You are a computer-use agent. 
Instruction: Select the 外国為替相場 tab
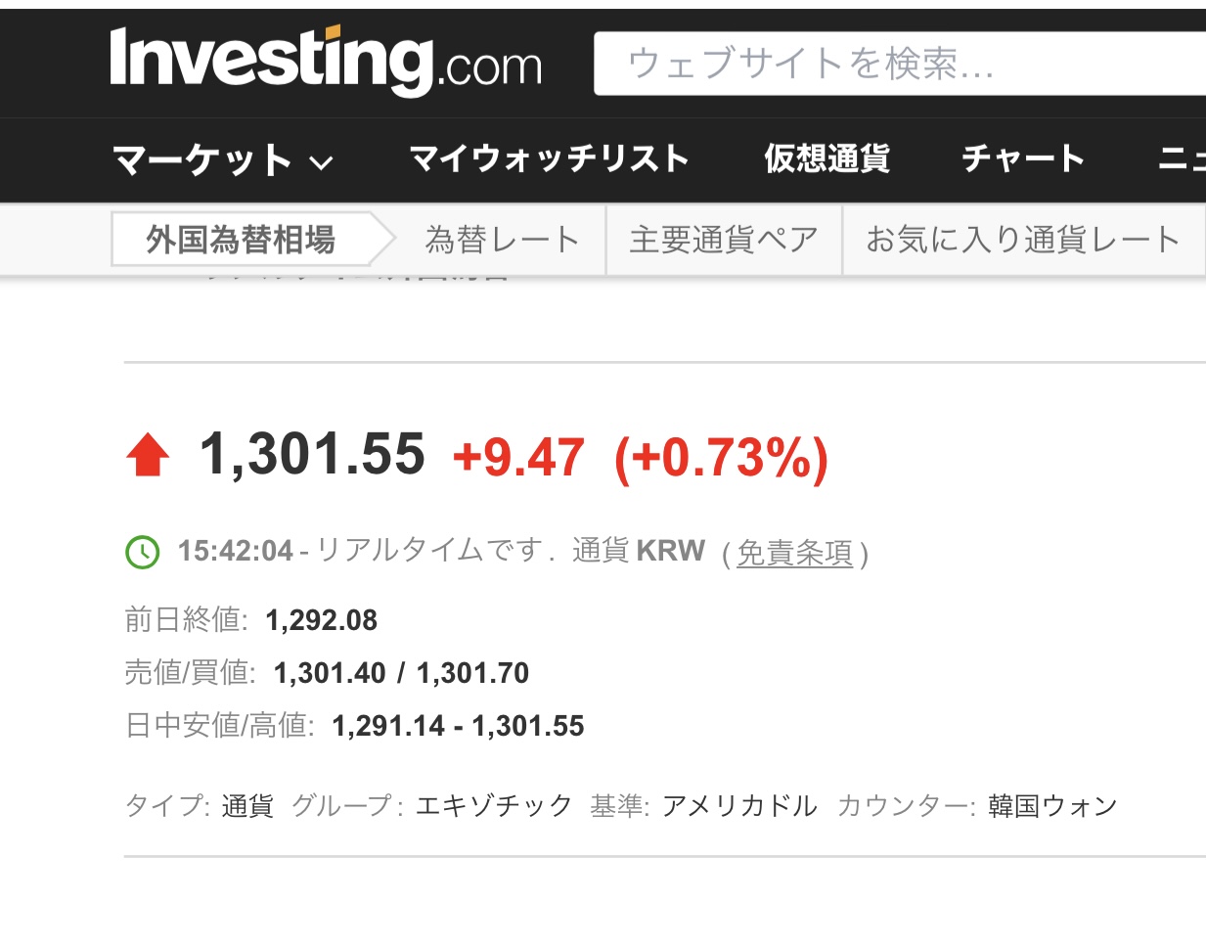pos(241,240)
